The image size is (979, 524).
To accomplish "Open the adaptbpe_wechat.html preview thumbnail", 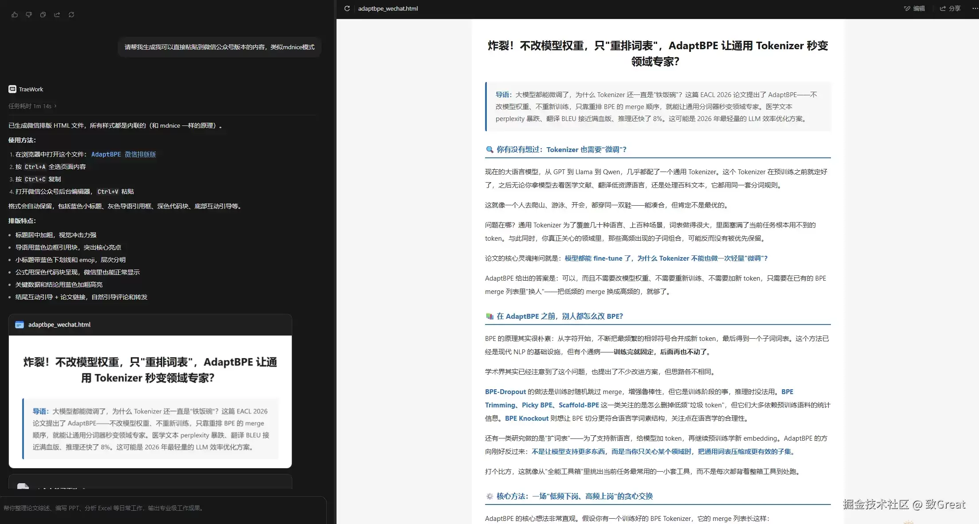I will 150,402.
